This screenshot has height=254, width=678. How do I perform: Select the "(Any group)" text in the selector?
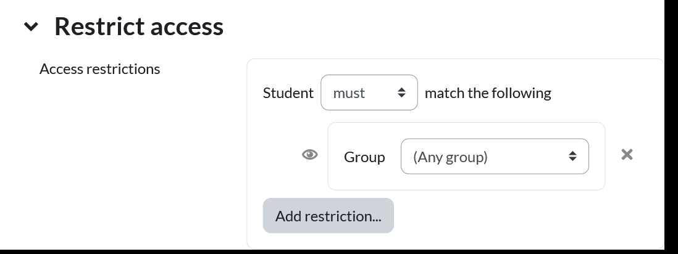(x=450, y=157)
